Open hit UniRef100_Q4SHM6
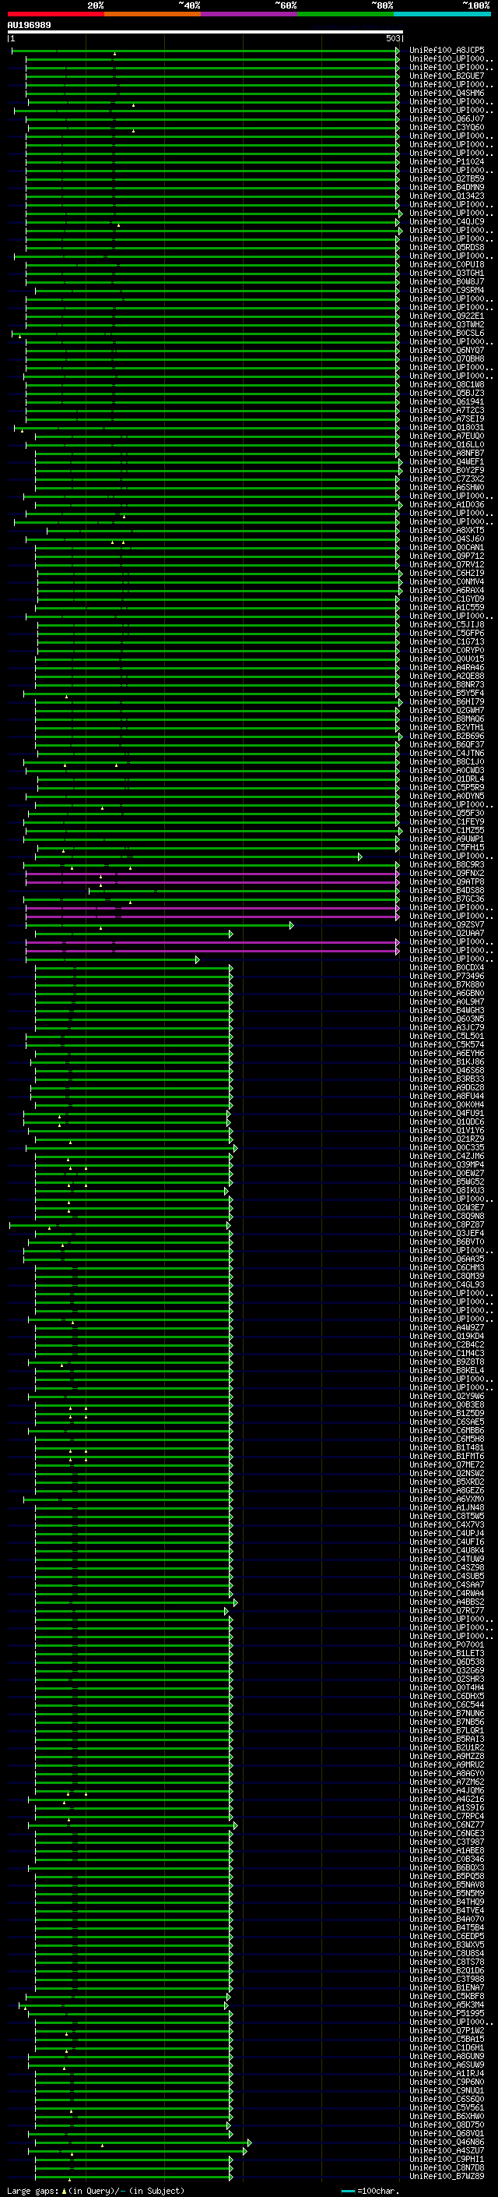 pos(447,93)
